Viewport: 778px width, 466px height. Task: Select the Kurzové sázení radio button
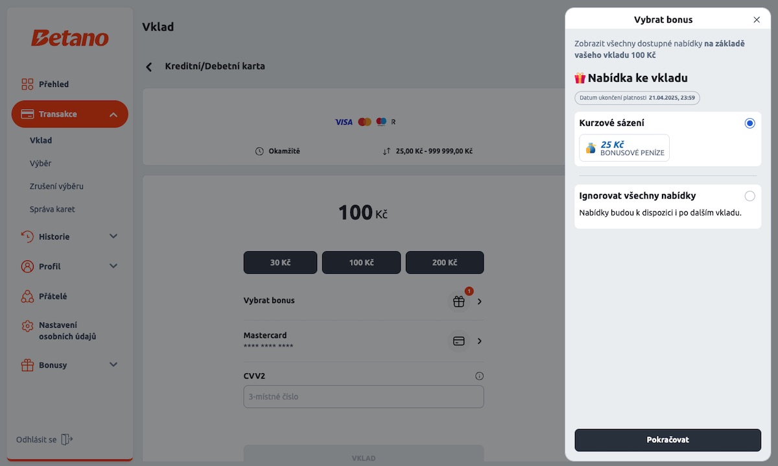(x=749, y=123)
